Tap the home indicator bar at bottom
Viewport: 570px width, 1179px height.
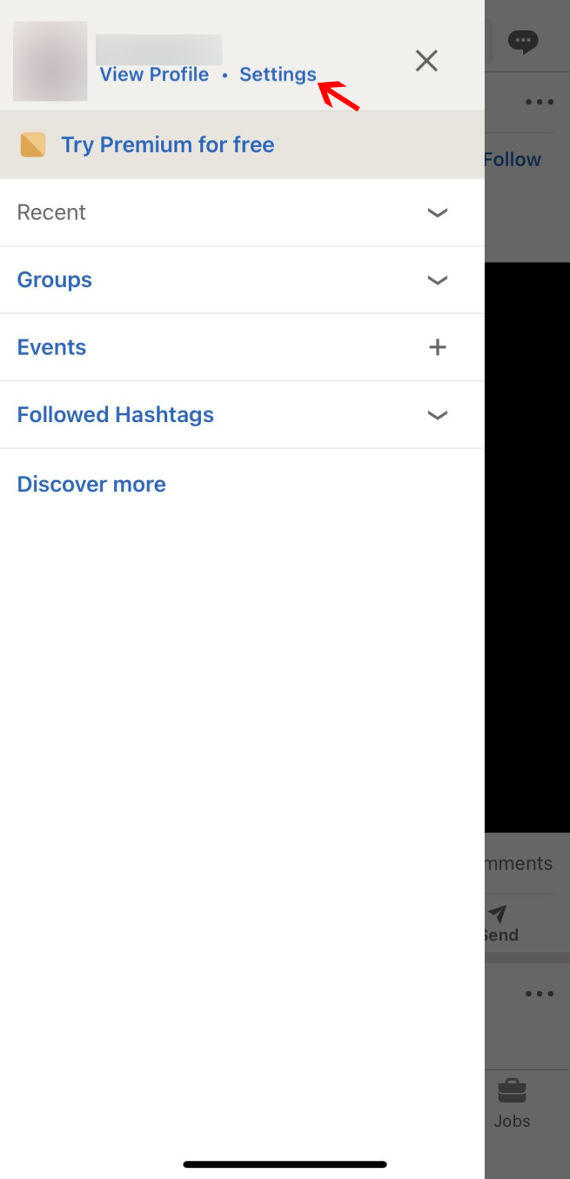pos(285,1164)
